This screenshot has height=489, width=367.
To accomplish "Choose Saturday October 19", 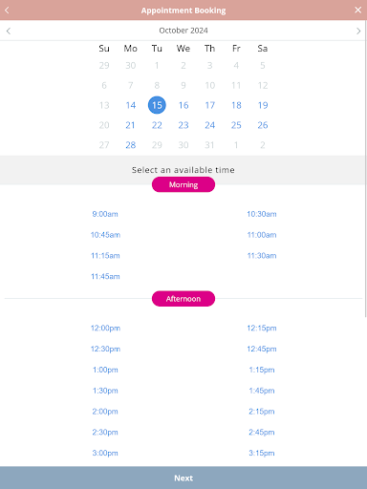I will pos(263,105).
